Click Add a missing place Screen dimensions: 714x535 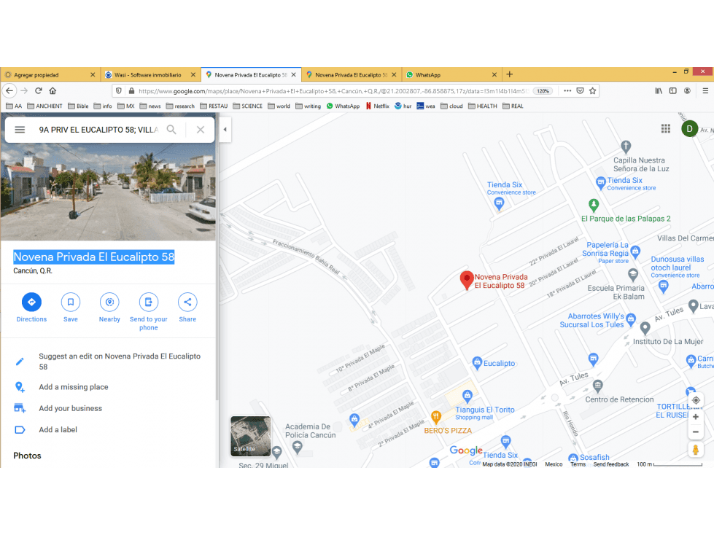click(74, 387)
